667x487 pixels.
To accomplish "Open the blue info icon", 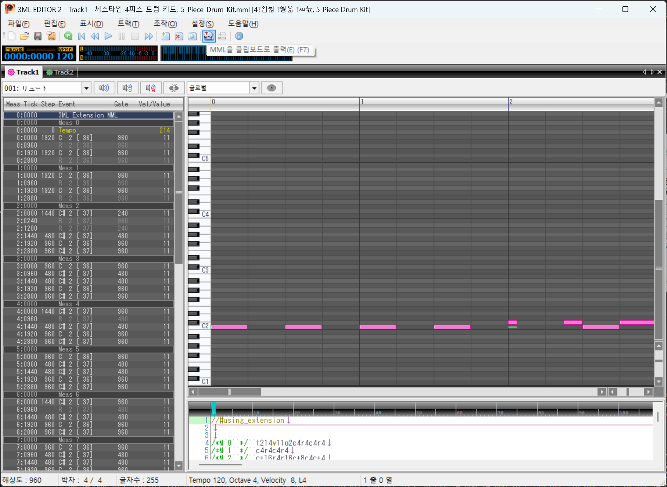I will point(239,36).
